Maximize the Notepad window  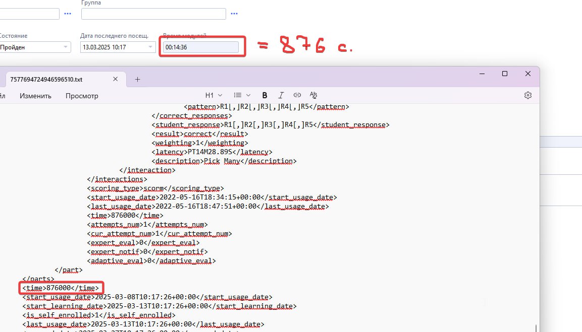point(504,74)
